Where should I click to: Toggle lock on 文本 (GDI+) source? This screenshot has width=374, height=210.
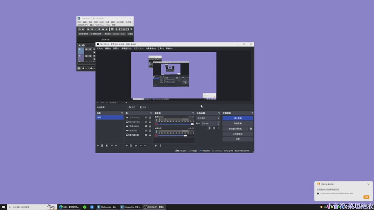pos(150,126)
